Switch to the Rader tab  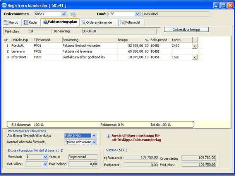(31, 22)
